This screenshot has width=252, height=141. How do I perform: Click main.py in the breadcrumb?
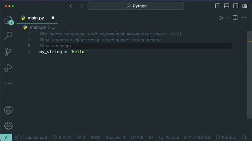click(38, 27)
